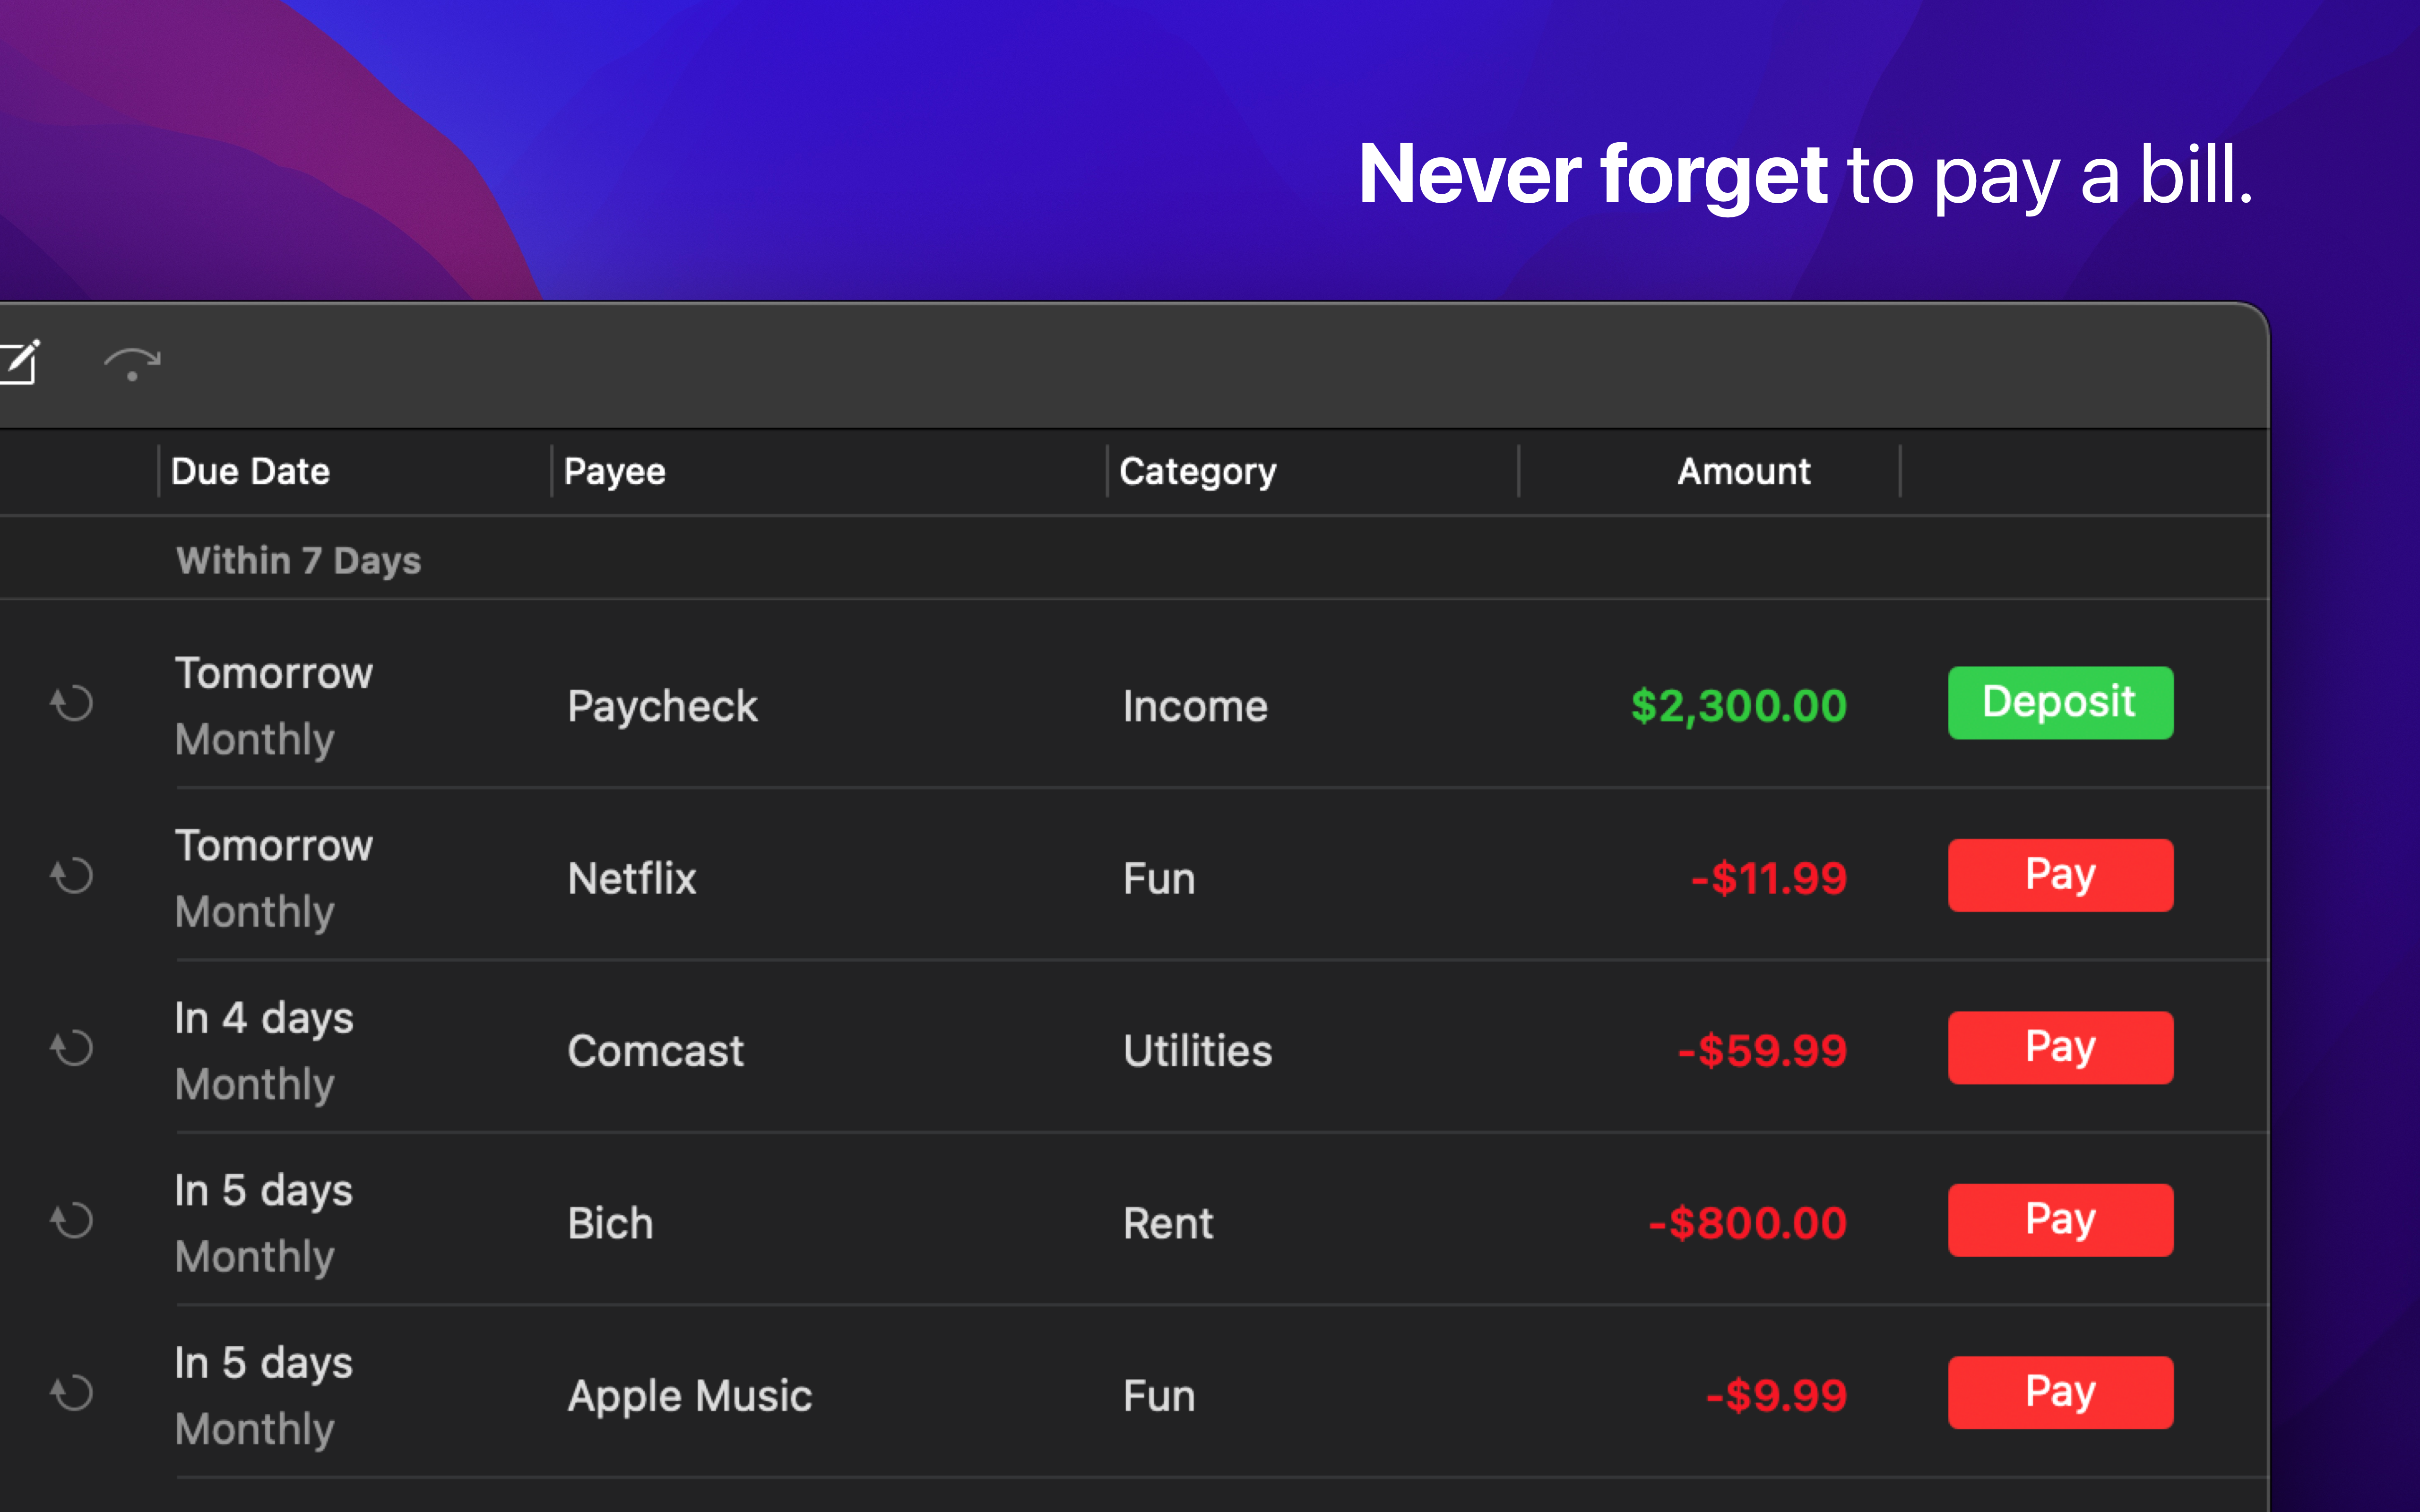Click the recurring icon next to the Bich rent entry
Viewport: 2420px width, 1512px height.
point(71,1220)
